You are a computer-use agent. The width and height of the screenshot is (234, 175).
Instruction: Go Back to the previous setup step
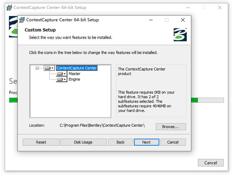[121, 142]
